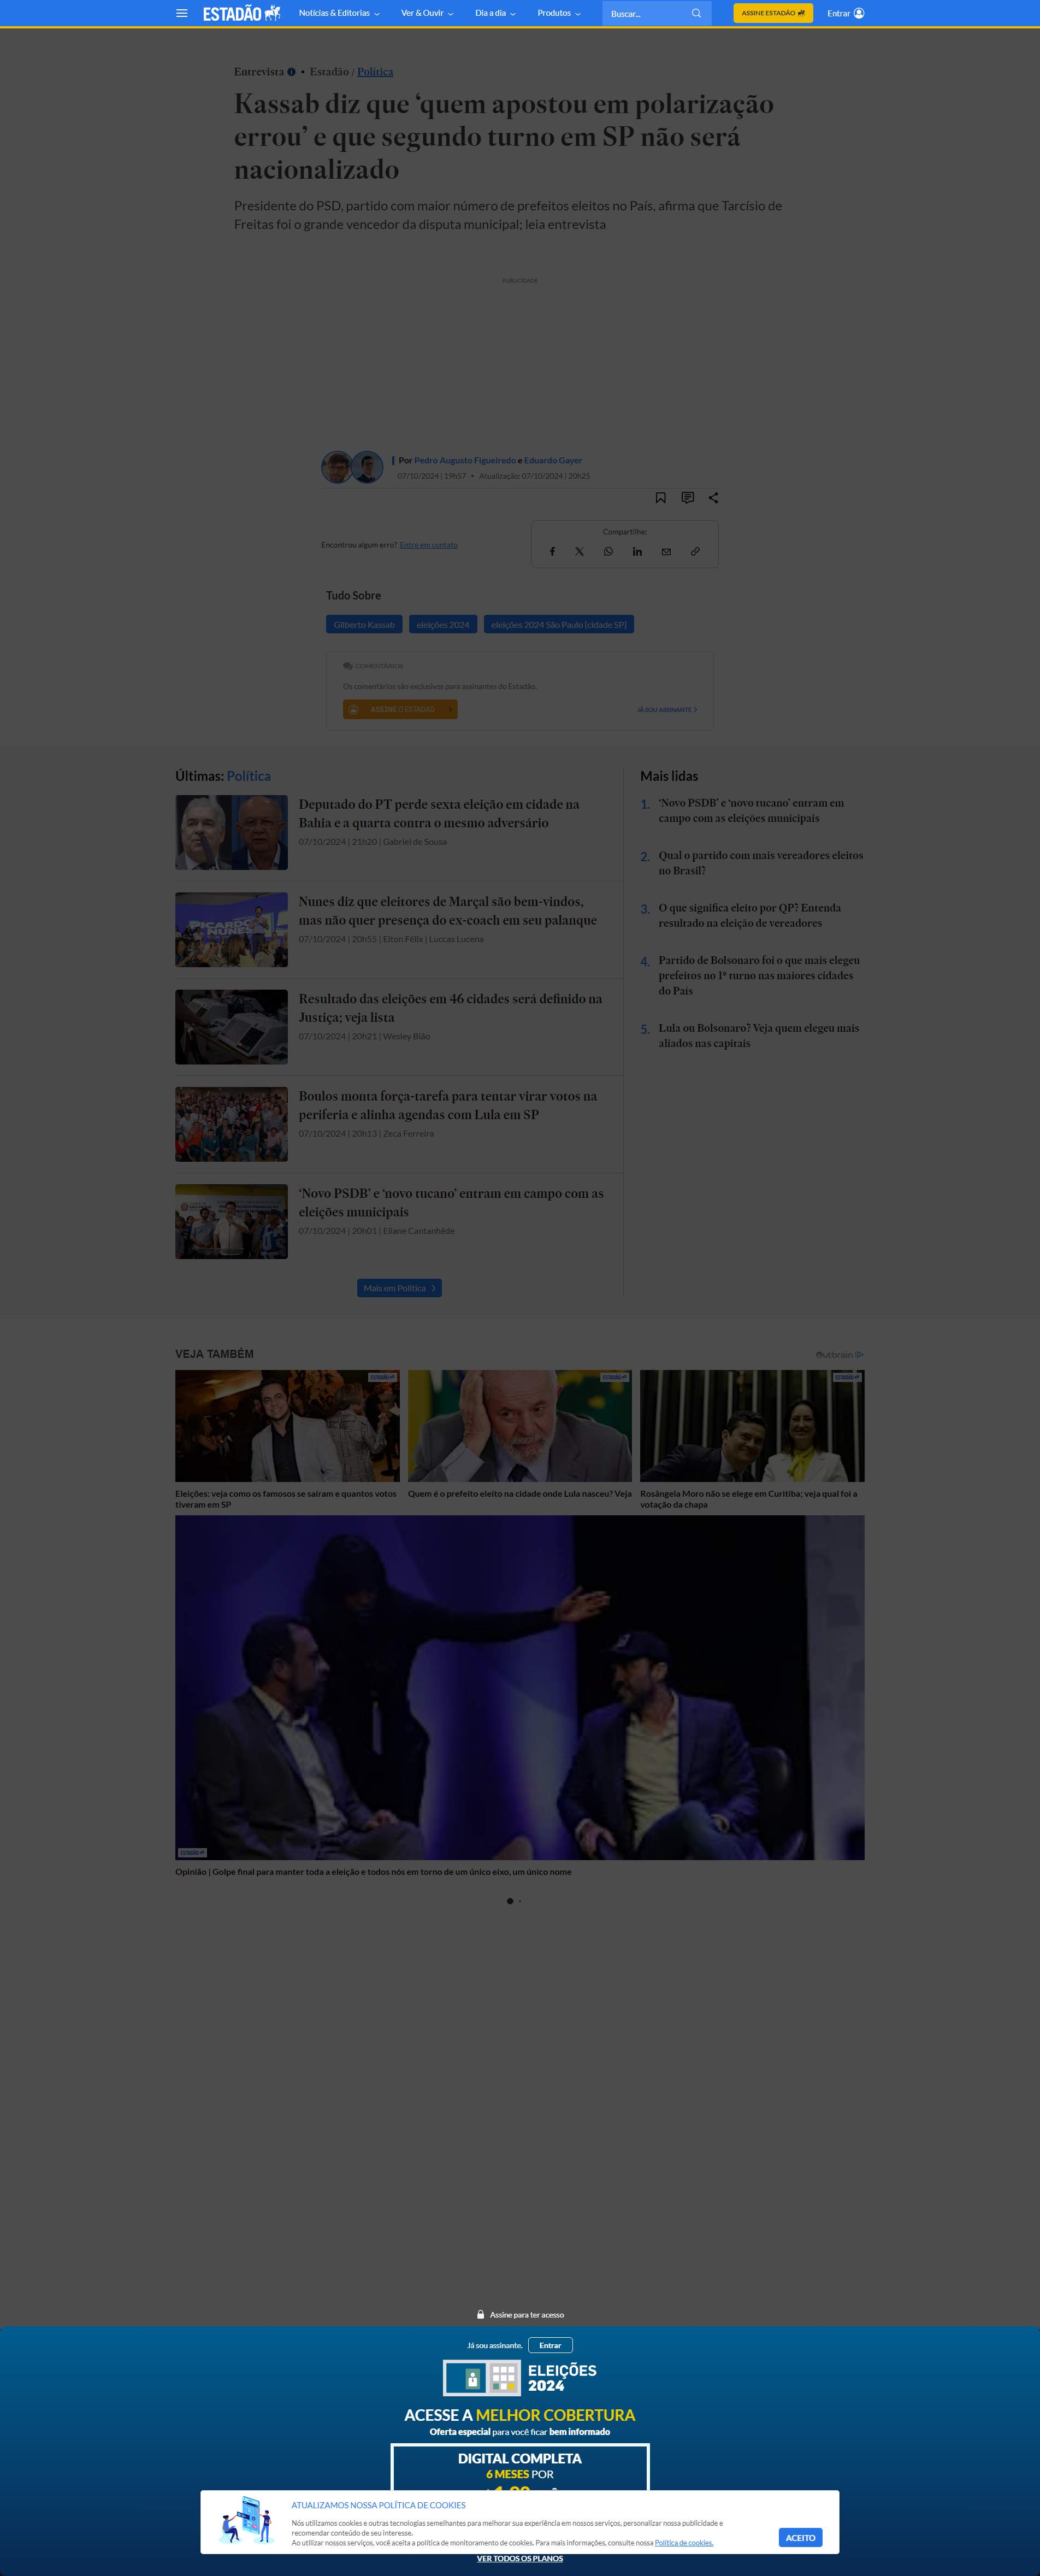The width and height of the screenshot is (1040, 2576).
Task: Share the article on LinkedIn
Action: coord(637,552)
